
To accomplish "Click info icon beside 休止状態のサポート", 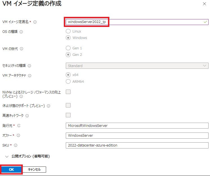I will pos(48,106).
